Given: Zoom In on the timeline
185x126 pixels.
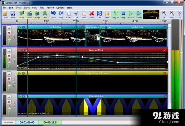Looking at the screenshot, I should tap(164, 15).
